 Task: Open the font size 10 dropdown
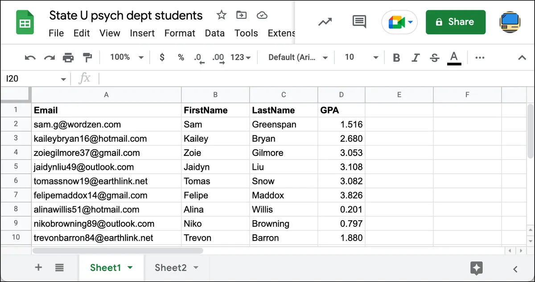pyautogui.click(x=361, y=57)
